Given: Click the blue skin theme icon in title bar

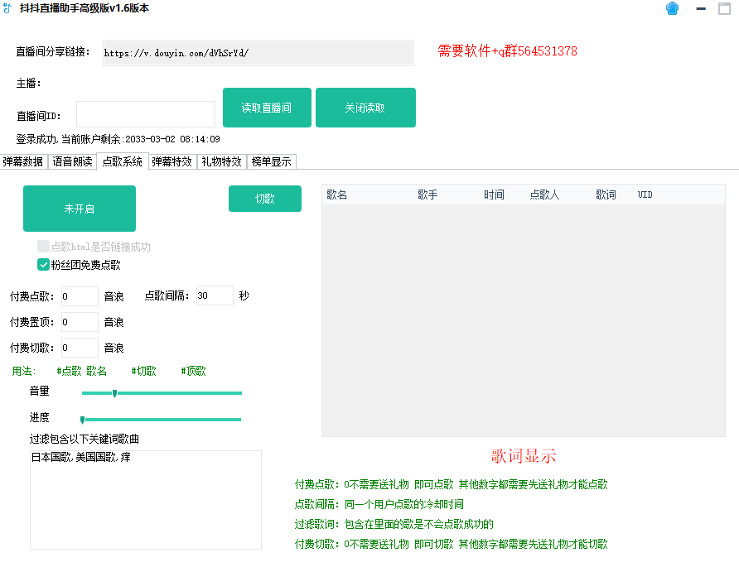Looking at the screenshot, I should click(x=672, y=9).
